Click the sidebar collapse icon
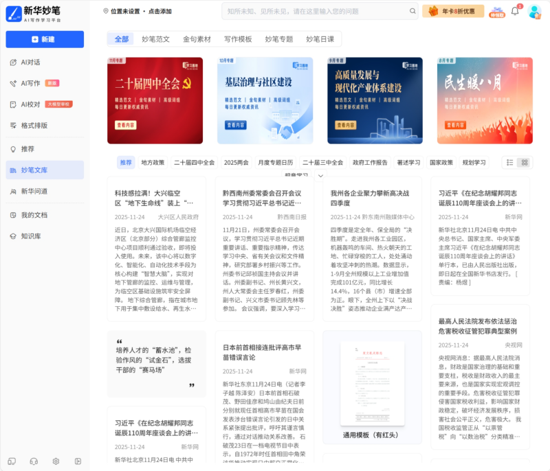Viewport: 550px width, 471px height. click(78, 461)
